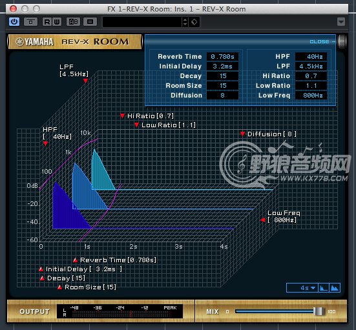
Task: Click the Reverb Time red triangle handle
Action: 76,260
